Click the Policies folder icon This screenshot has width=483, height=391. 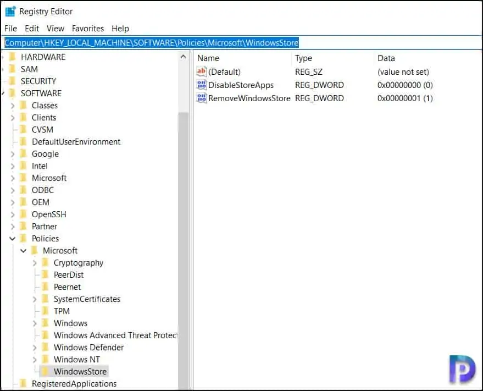[24, 238]
